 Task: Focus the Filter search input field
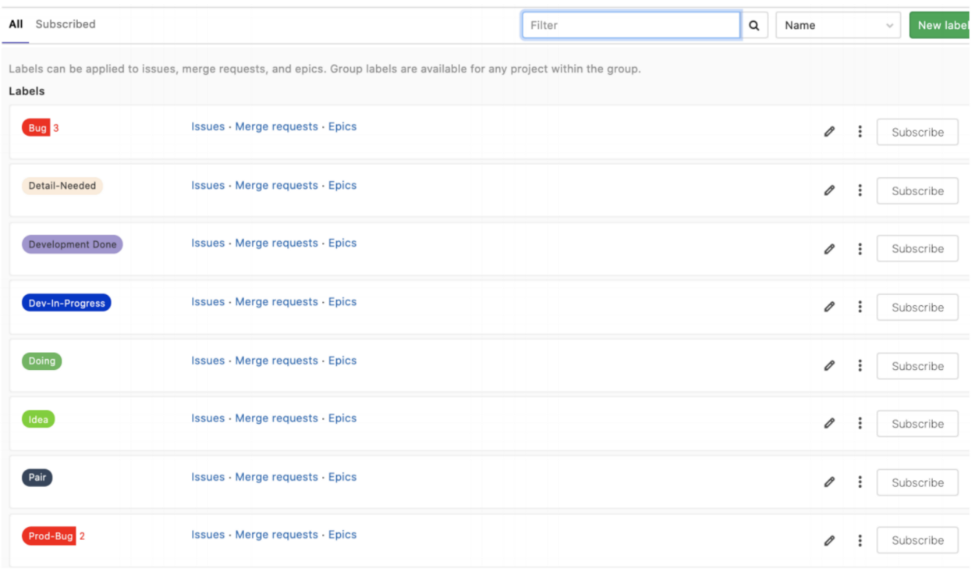coord(630,25)
